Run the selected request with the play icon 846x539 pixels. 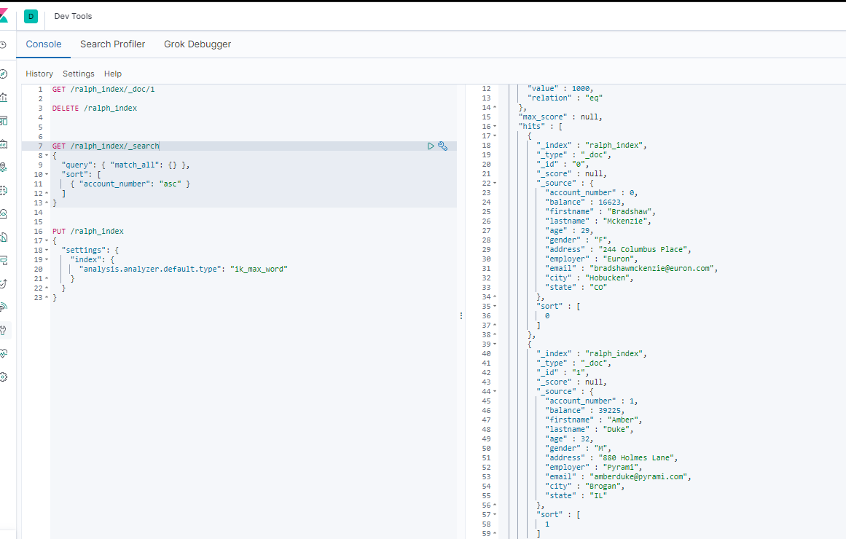click(431, 146)
